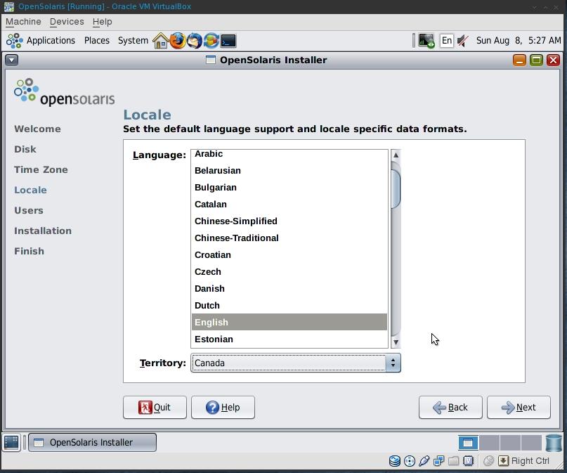Click the keyboard capture arrow status icon
The height and width of the screenshot is (473, 567).
[x=503, y=461]
